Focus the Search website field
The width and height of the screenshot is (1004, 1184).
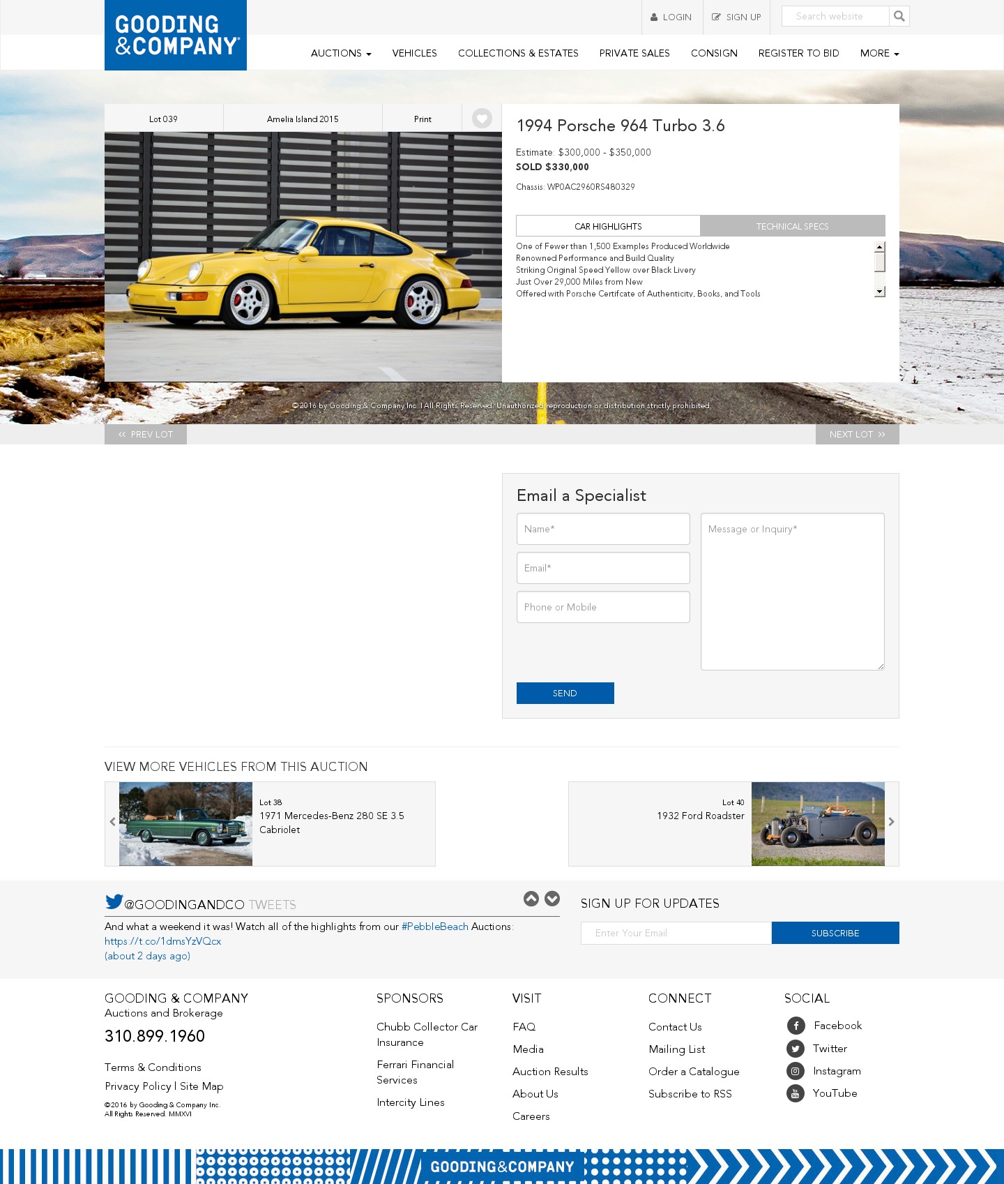pos(835,16)
